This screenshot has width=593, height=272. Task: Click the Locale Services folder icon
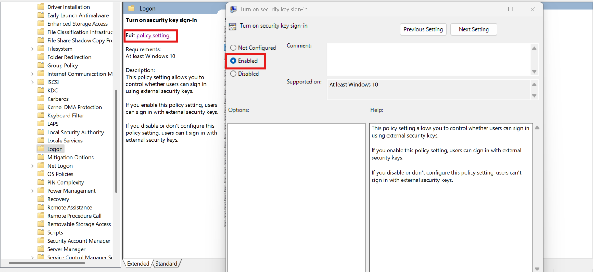point(41,140)
